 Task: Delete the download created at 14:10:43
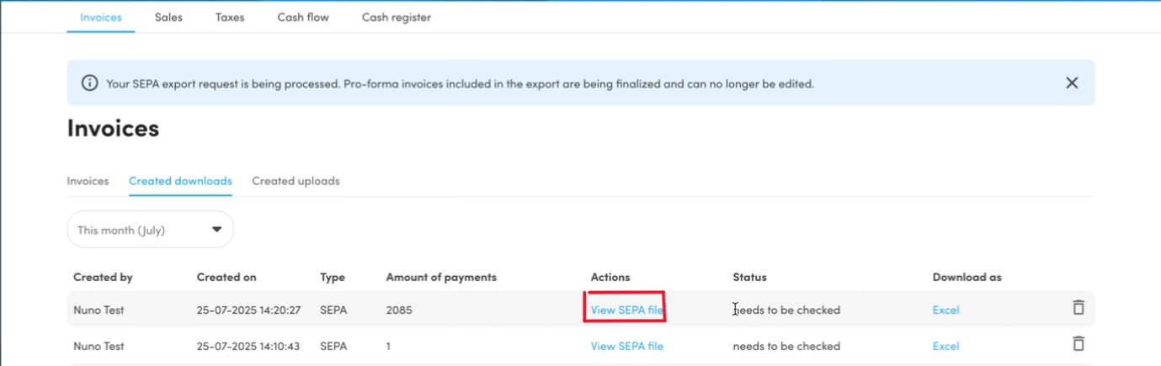(x=1078, y=344)
